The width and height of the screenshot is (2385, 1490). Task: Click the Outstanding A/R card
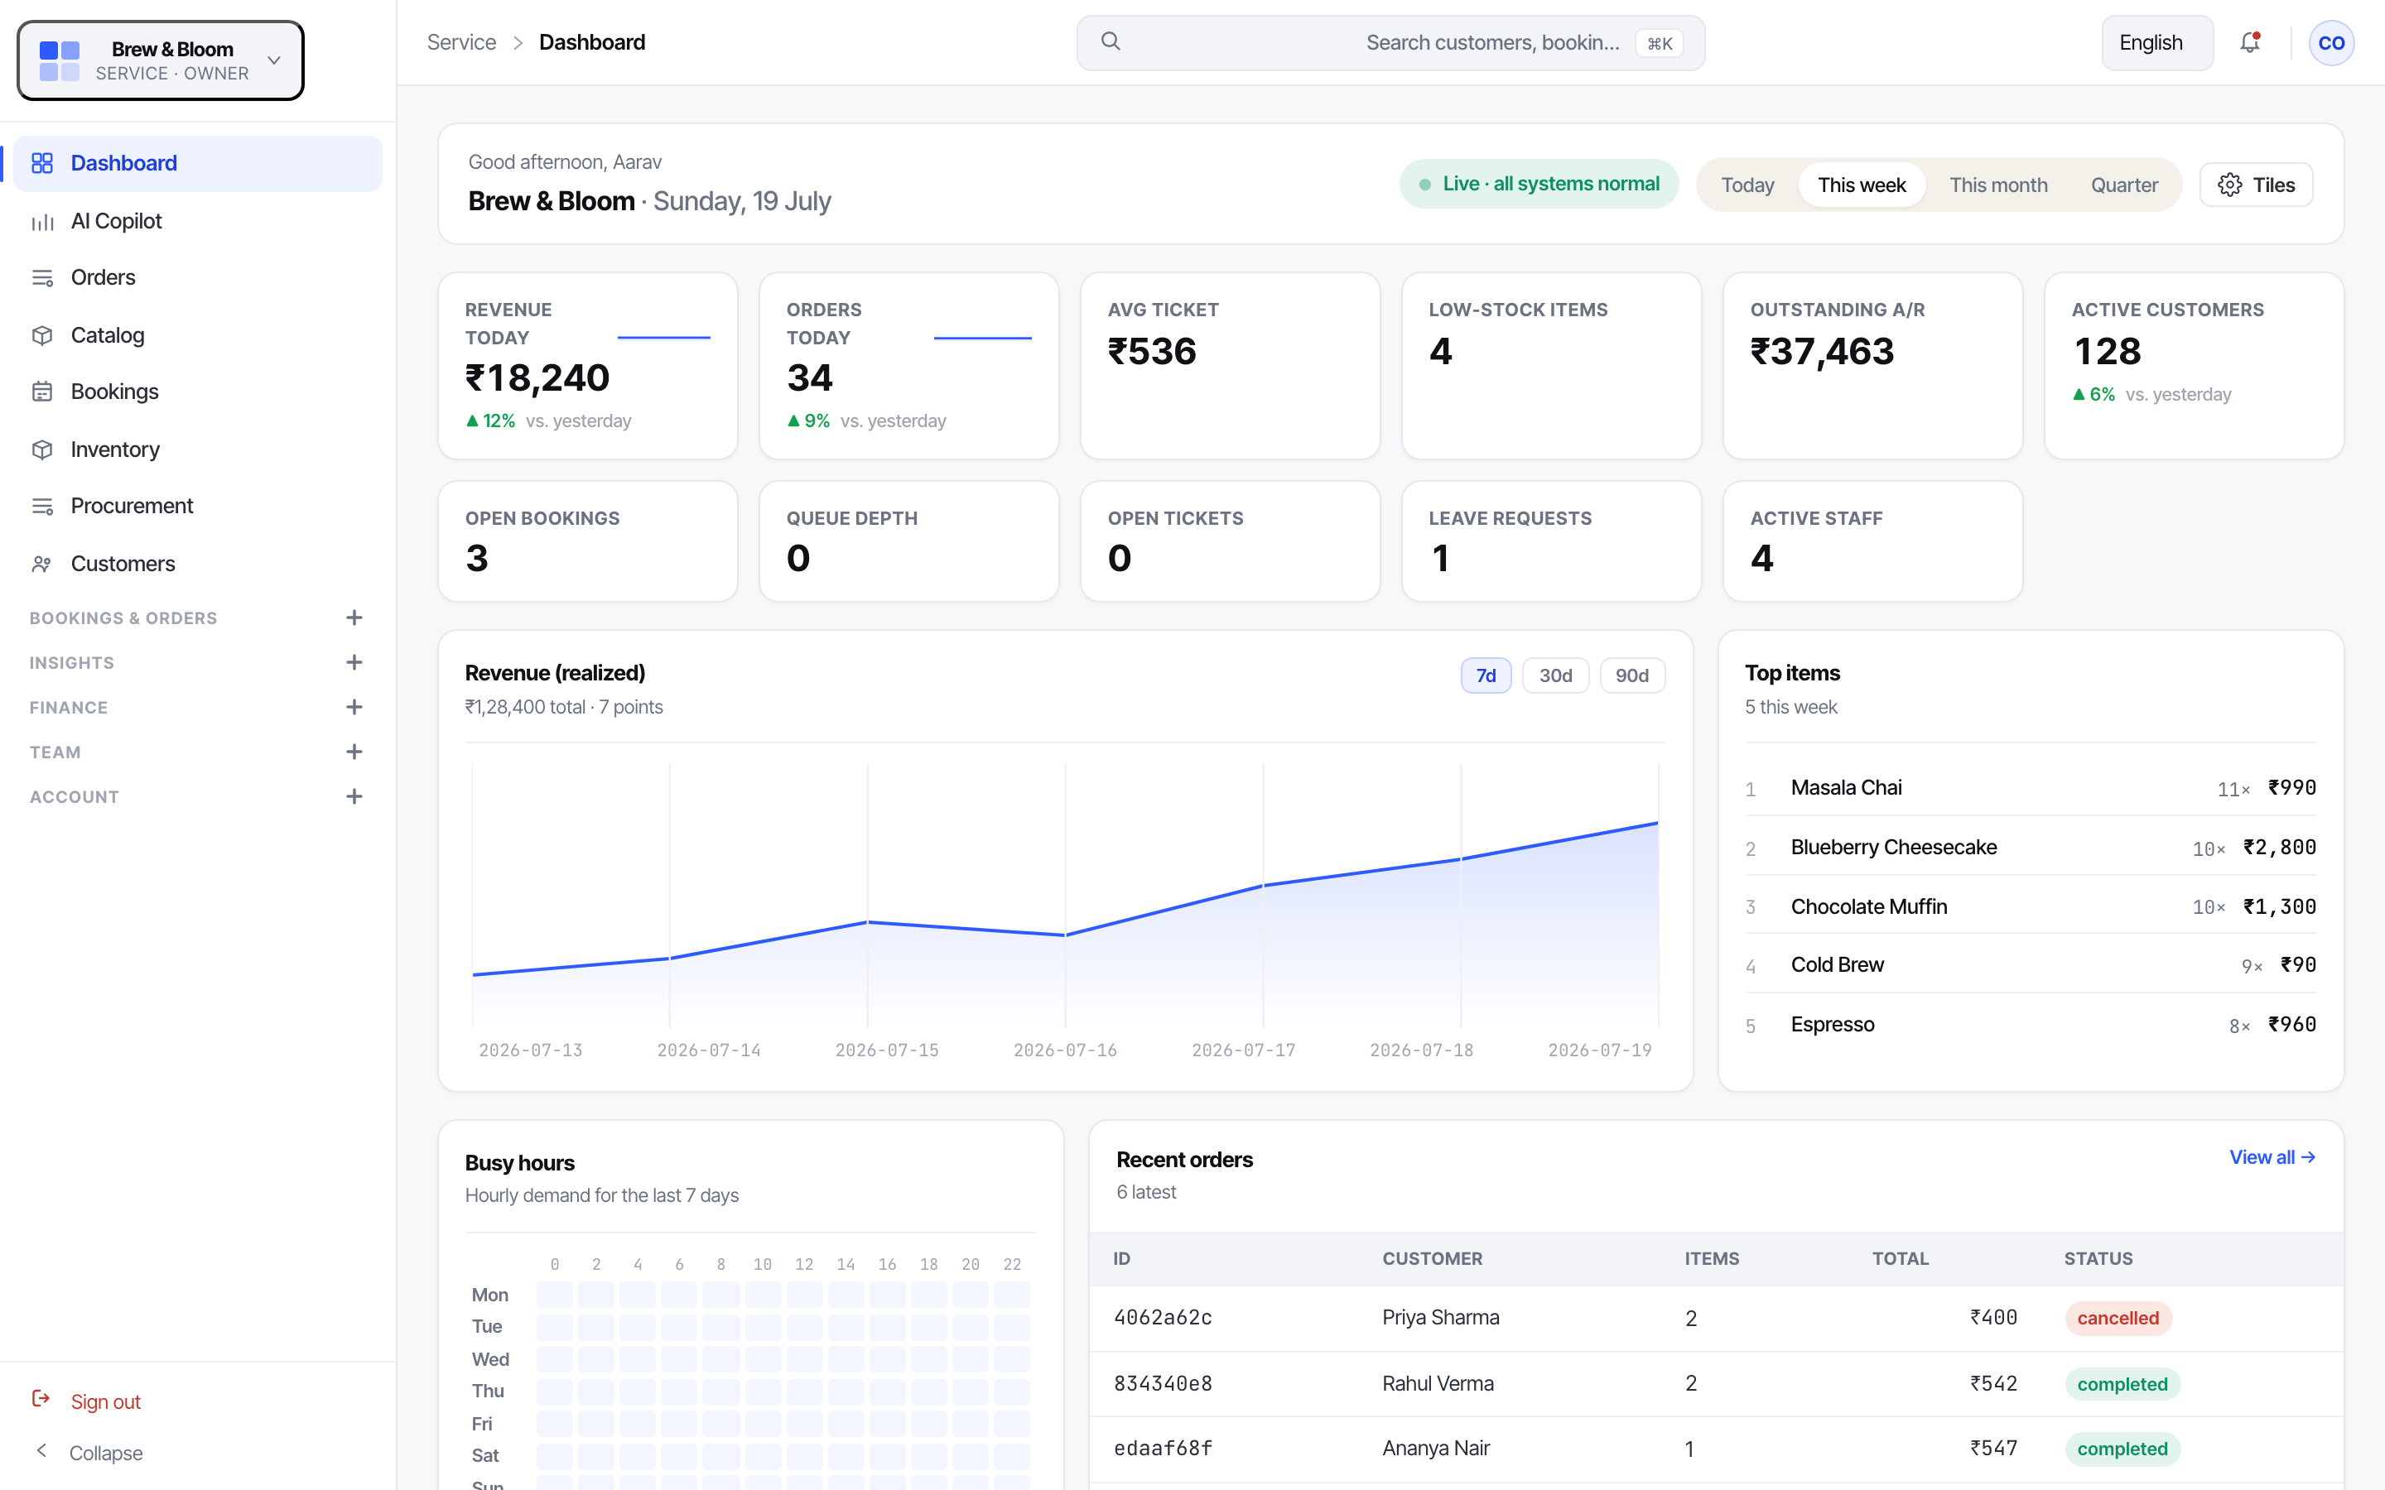coord(1872,366)
